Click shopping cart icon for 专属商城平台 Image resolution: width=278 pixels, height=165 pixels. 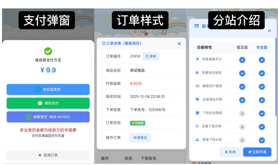click(x=197, y=59)
